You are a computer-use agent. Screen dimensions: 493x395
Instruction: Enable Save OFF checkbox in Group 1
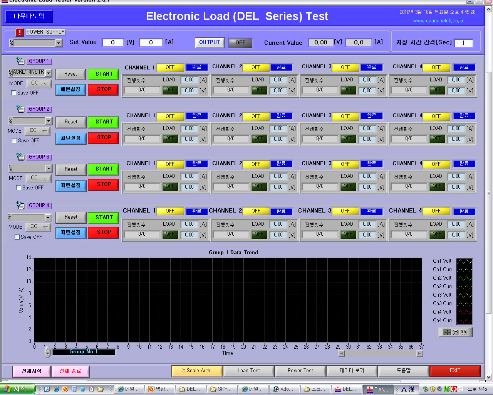tap(14, 93)
